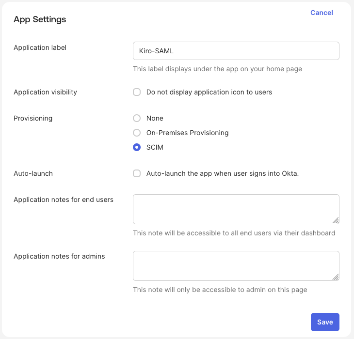Click Application notes for end users caption
Viewport: 354px width, 339px height.
click(64, 200)
